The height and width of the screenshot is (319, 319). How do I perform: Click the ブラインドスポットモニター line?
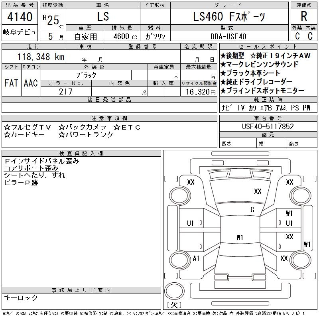[262, 91]
